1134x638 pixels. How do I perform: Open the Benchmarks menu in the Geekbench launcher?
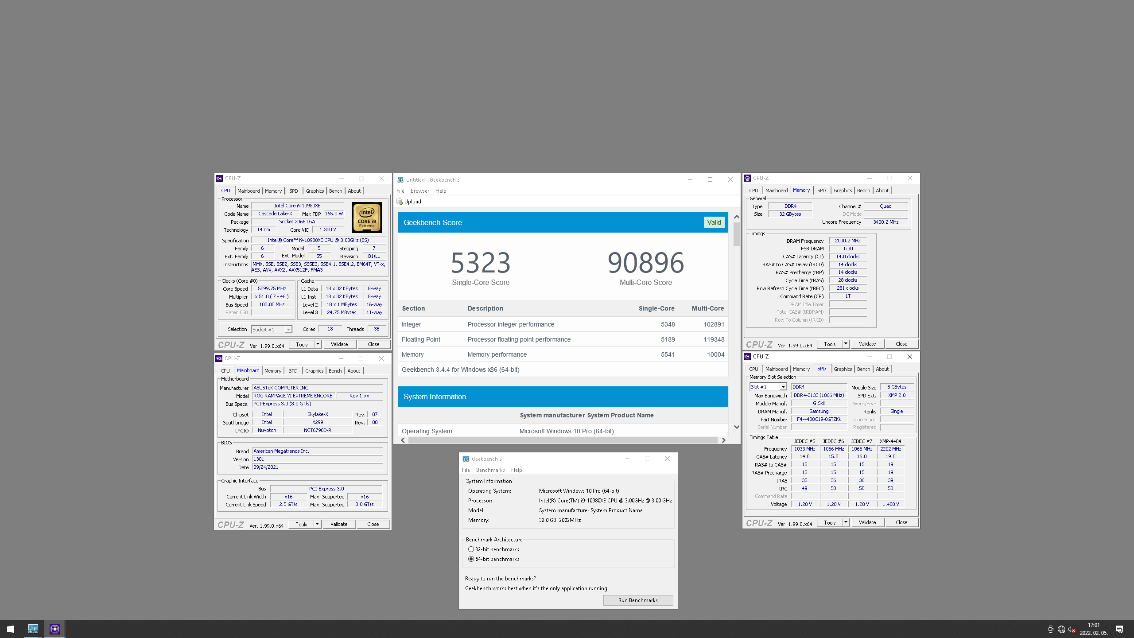point(490,470)
